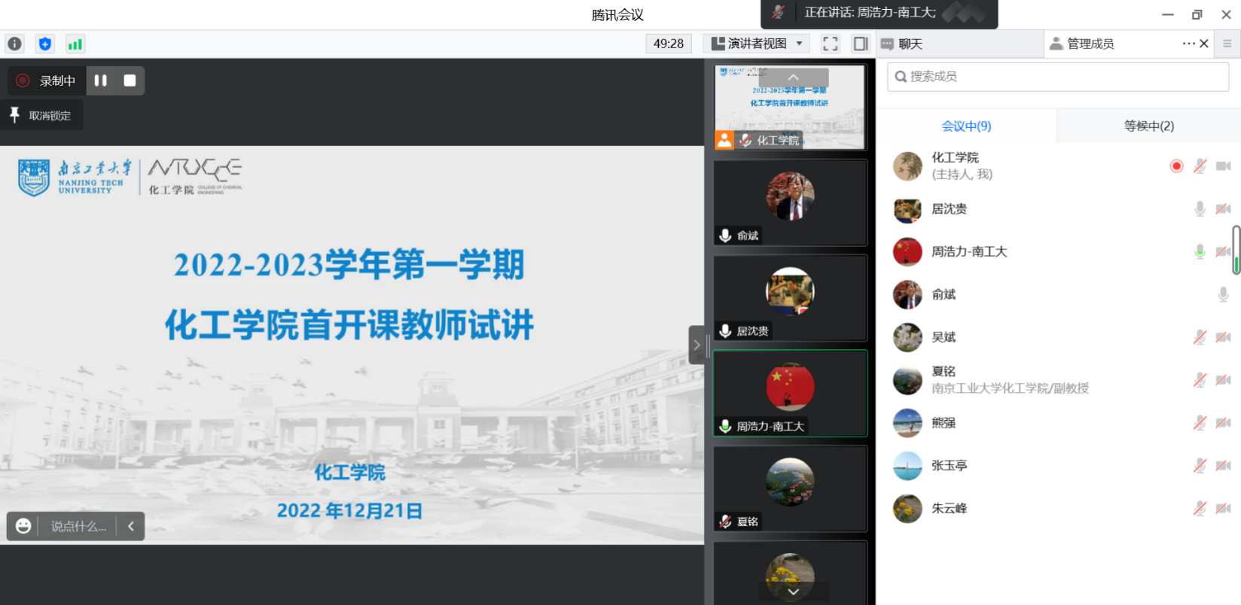Select the 会议中(9) tab
This screenshot has width=1241, height=605.
(966, 126)
